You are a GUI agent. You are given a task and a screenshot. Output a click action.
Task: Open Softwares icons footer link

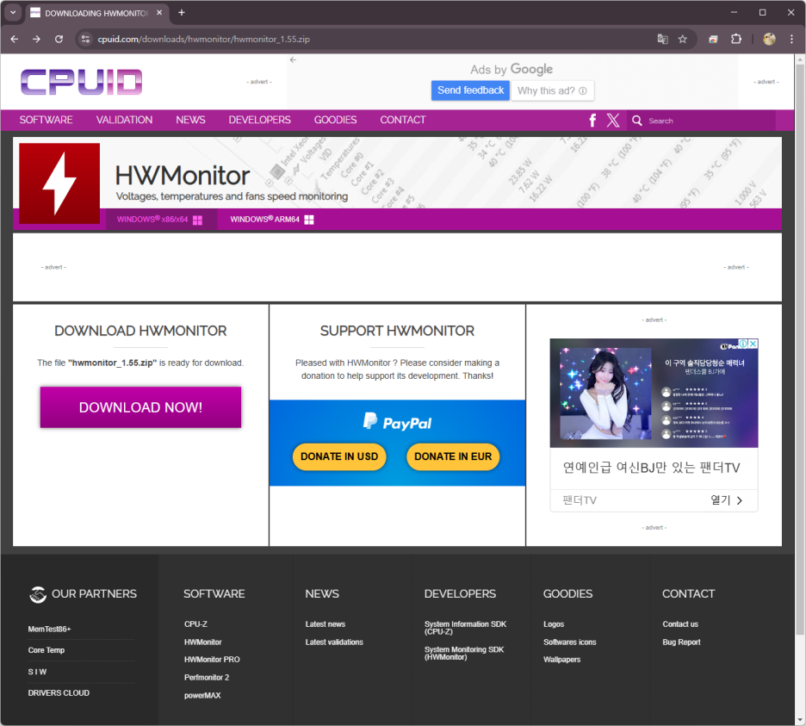click(x=569, y=642)
